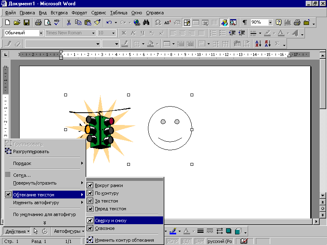
Task: Choose По умолчанию для автофигур
Action: point(45,214)
